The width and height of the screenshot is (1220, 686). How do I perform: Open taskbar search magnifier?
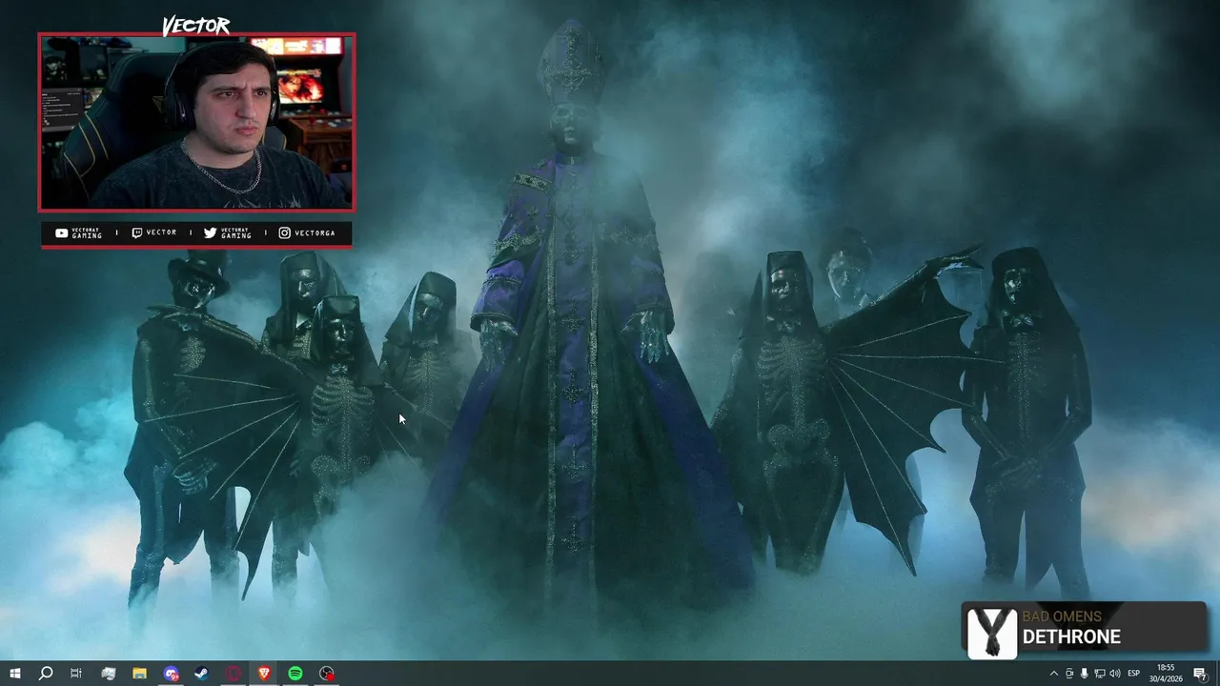click(x=45, y=674)
